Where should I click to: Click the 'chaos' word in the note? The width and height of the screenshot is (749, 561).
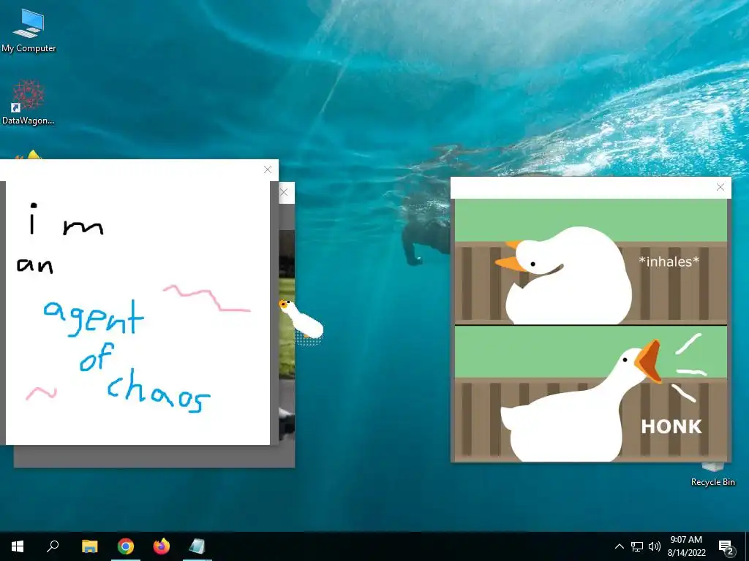[158, 391]
